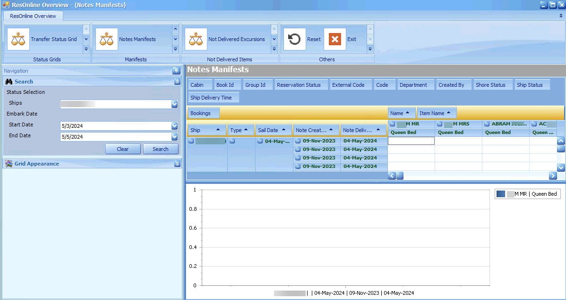
Task: Click the M MR Queen Bed legend swatch
Action: click(x=501, y=194)
